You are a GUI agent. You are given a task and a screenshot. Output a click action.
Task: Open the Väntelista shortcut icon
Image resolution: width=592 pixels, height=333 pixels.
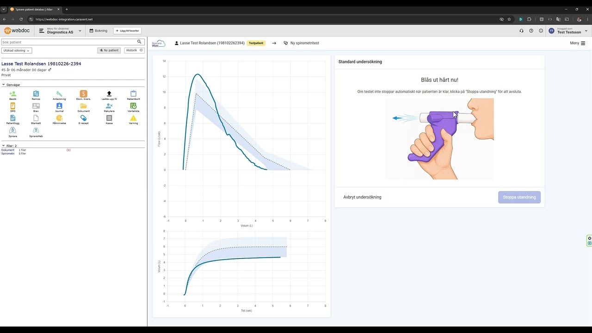pyautogui.click(x=133, y=106)
